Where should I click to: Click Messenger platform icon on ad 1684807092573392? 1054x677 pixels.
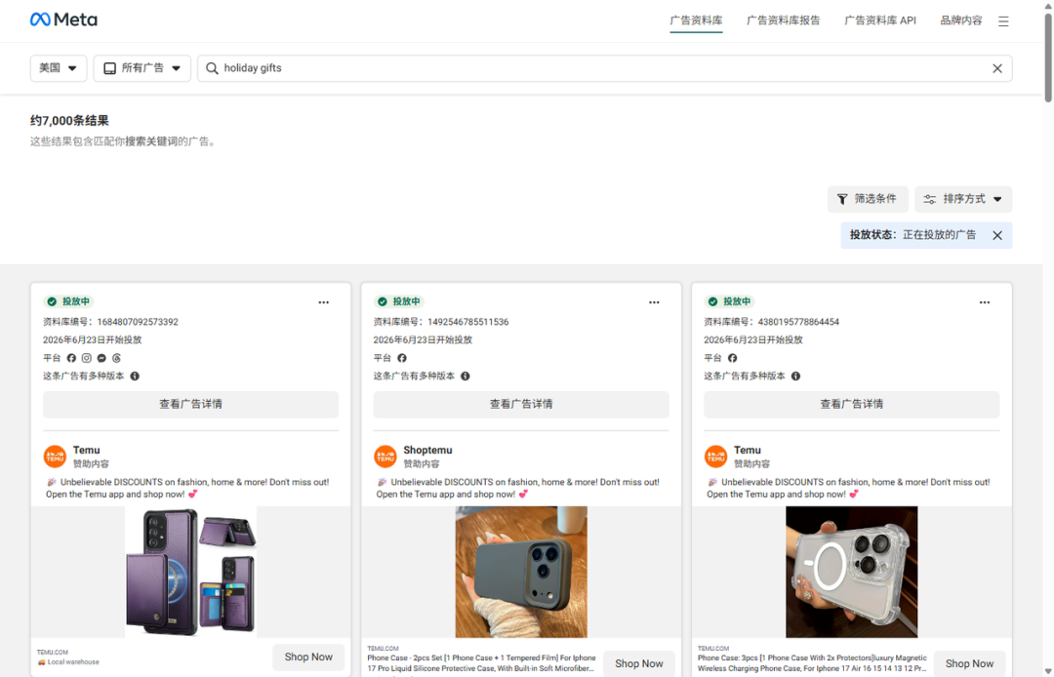pos(101,358)
